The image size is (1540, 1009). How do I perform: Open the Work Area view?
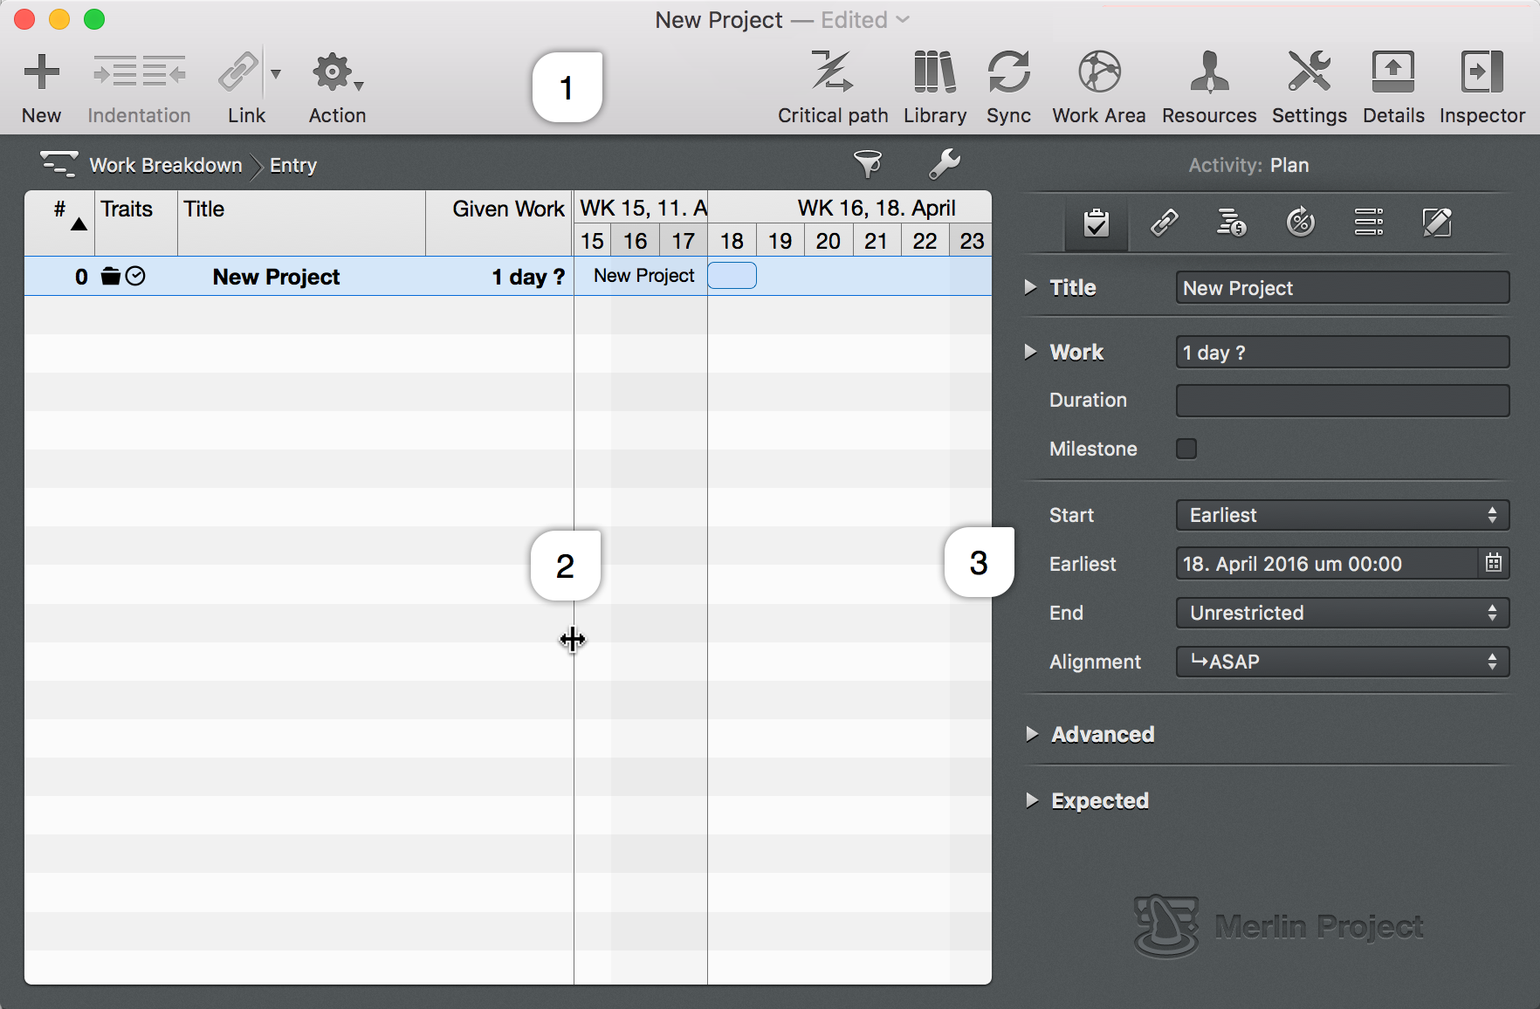[x=1099, y=72]
